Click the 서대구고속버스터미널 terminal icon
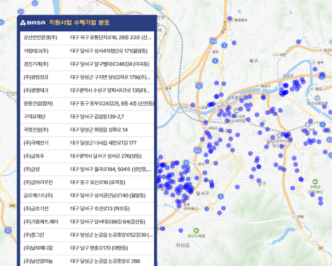 click(x=236, y=110)
